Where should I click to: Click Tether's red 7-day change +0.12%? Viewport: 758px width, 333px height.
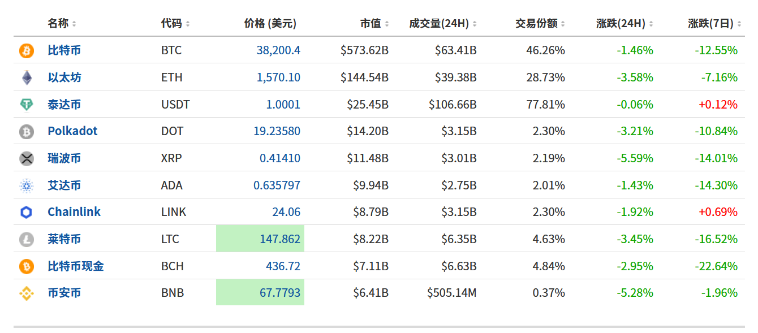[718, 105]
